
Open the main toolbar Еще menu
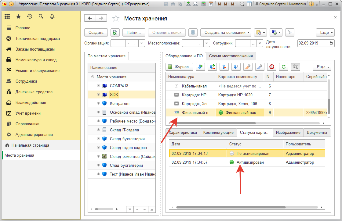(x=326, y=32)
